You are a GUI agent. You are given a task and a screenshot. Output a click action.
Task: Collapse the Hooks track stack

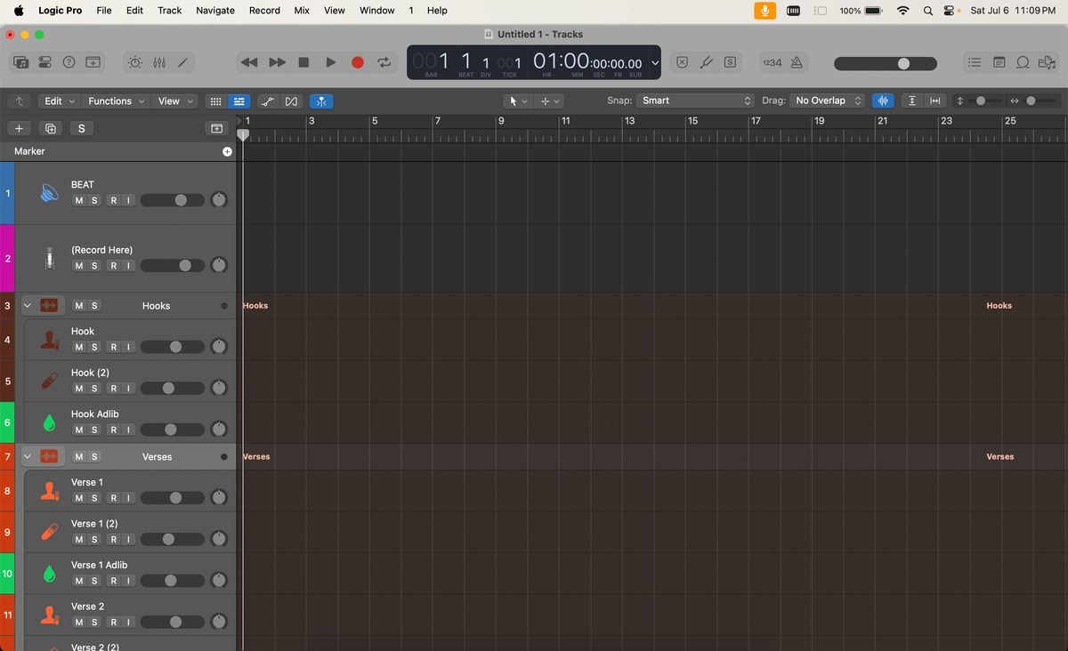pyautogui.click(x=27, y=306)
